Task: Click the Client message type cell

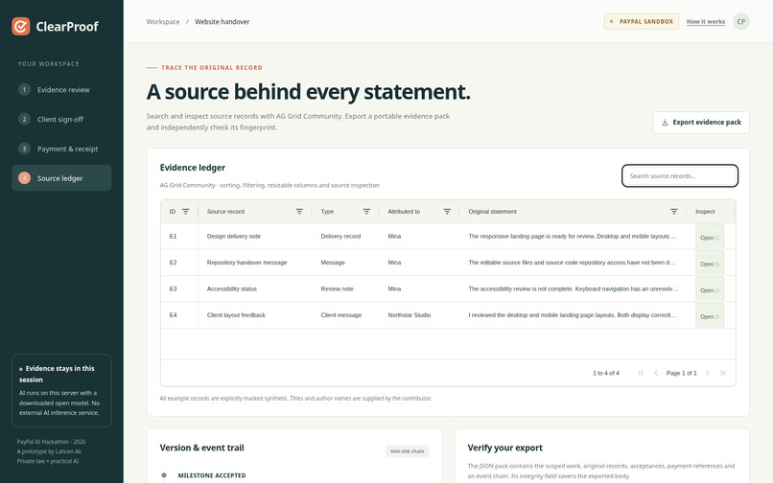Action: (345, 315)
